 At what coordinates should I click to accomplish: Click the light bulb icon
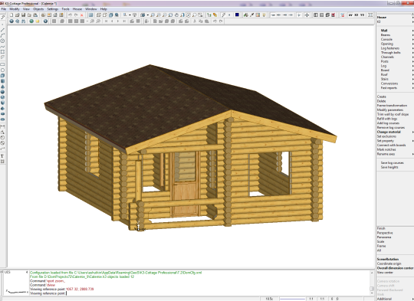264,15
